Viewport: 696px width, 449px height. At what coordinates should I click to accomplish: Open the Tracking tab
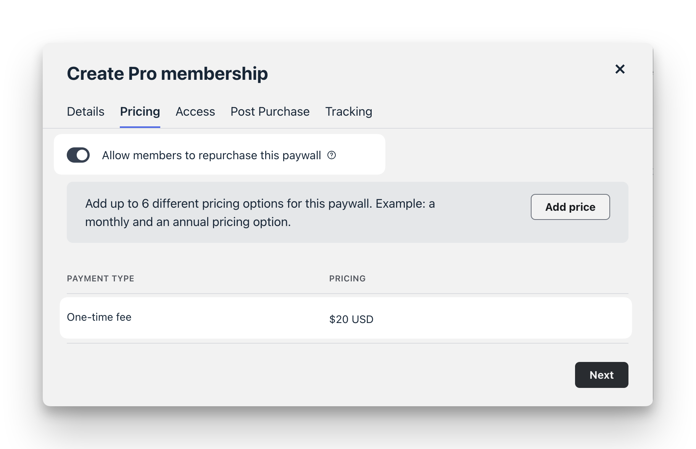[348, 111]
